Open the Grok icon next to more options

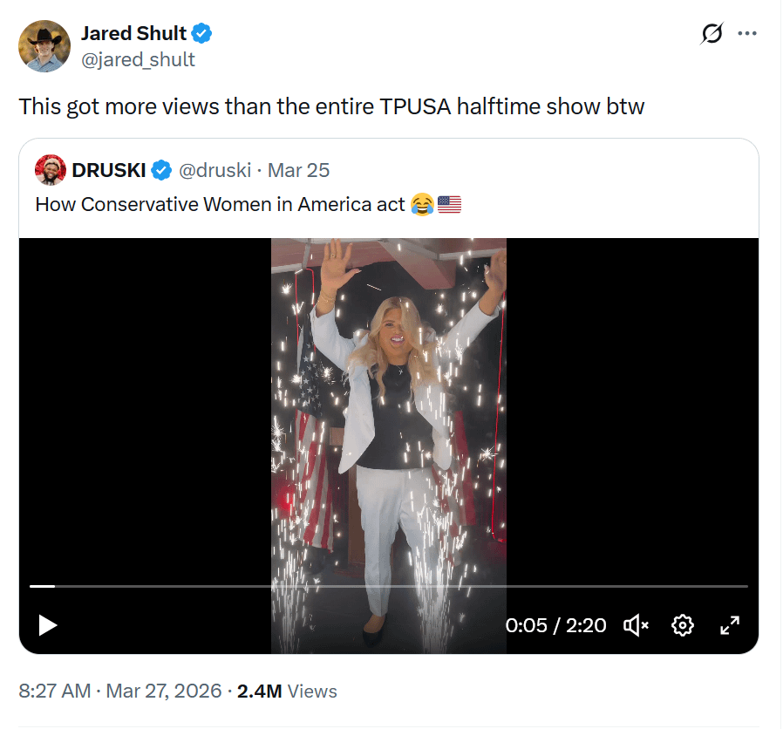pos(712,34)
